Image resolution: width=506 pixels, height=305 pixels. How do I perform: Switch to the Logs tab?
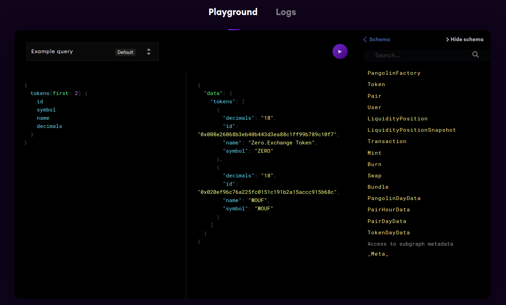point(285,12)
